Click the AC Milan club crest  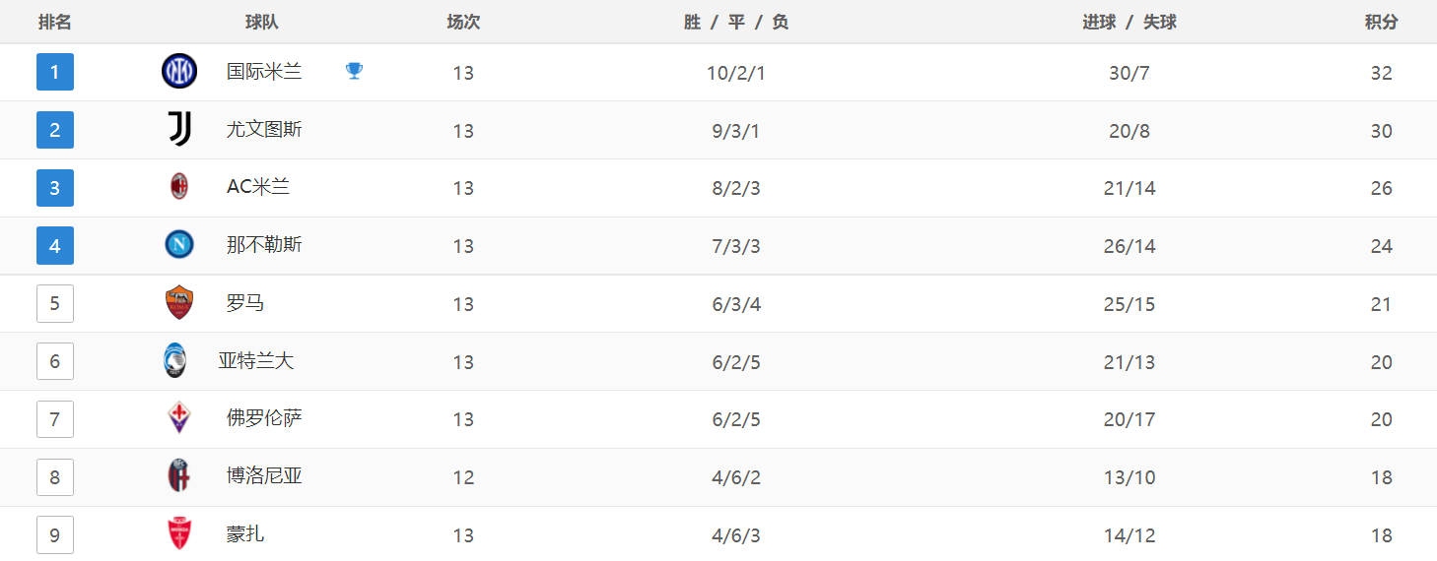pyautogui.click(x=179, y=187)
